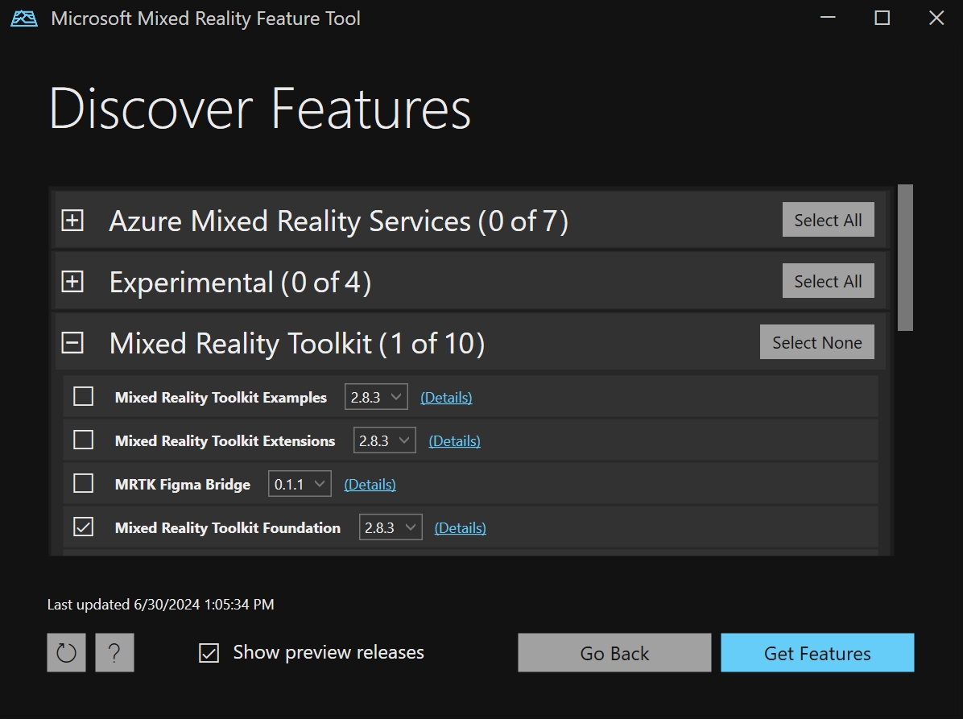This screenshot has width=963, height=719.
Task: Open Details for MRTK Figma Bridge
Action: pos(370,484)
